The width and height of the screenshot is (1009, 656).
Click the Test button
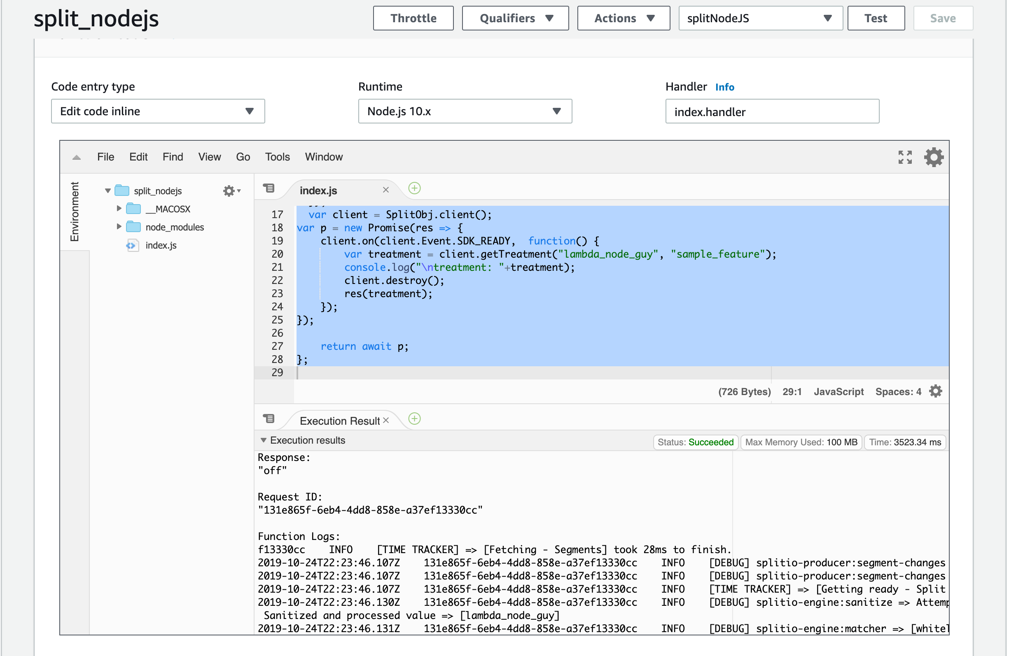tap(876, 18)
